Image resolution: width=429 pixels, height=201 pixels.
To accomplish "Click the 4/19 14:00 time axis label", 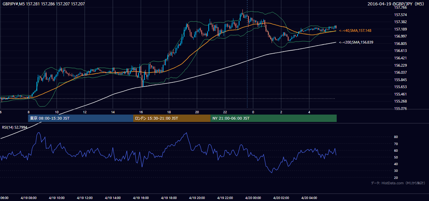I will (x=112, y=198).
